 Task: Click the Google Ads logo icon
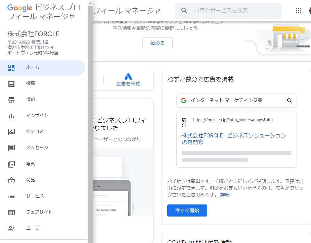pyautogui.click(x=128, y=76)
